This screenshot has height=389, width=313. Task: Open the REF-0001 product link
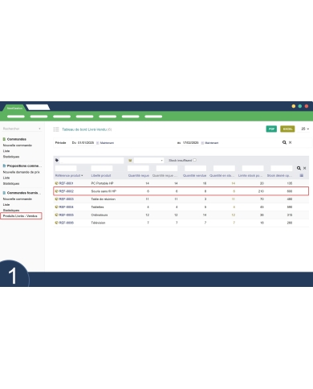point(67,183)
